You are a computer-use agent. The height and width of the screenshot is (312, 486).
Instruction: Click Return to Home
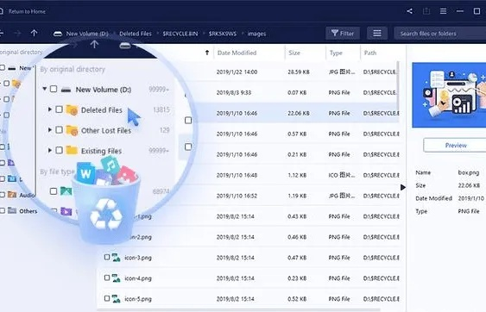(27, 11)
